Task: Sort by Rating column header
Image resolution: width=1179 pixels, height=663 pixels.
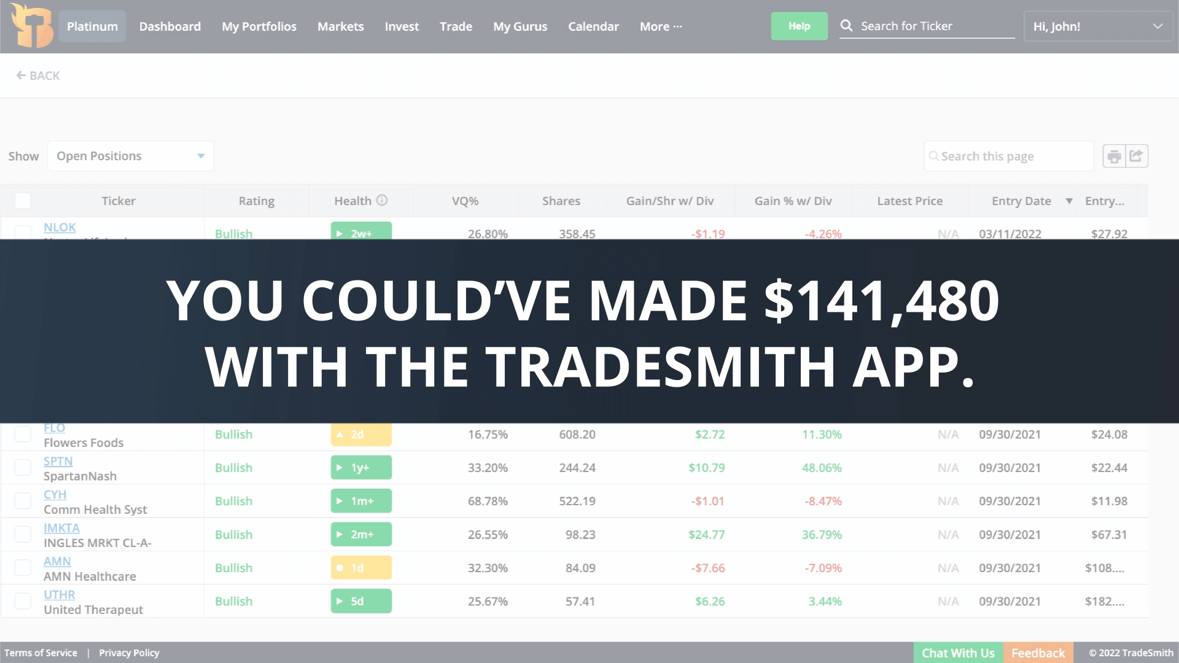Action: coord(257,201)
